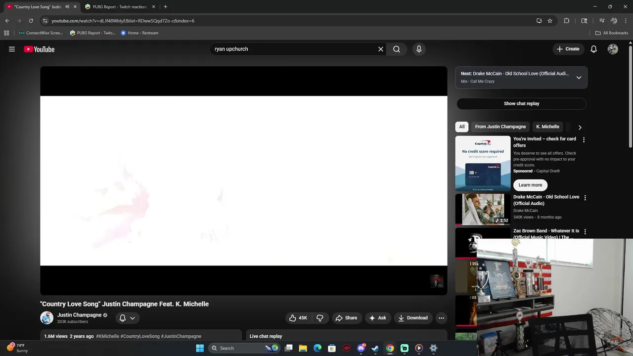The image size is (633, 356).
Task: Open Windows Start menu
Action: pyautogui.click(x=200, y=348)
